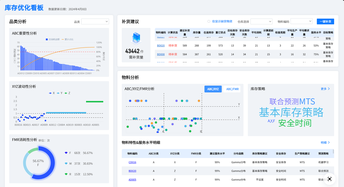Click 预测策略 column header
This screenshot has height=187, width=344.
point(323,154)
